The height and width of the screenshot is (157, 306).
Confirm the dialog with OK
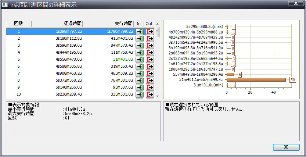click(286, 147)
